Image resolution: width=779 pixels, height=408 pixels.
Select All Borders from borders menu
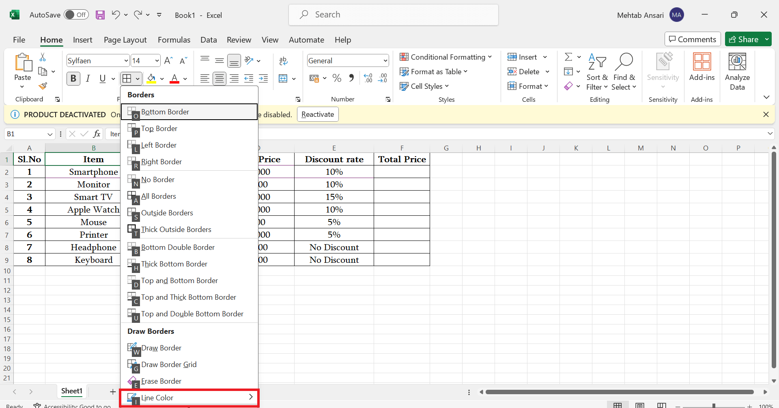click(x=159, y=196)
